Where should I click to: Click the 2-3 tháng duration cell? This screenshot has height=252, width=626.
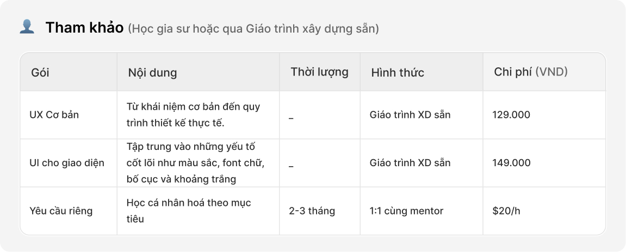pyautogui.click(x=312, y=211)
